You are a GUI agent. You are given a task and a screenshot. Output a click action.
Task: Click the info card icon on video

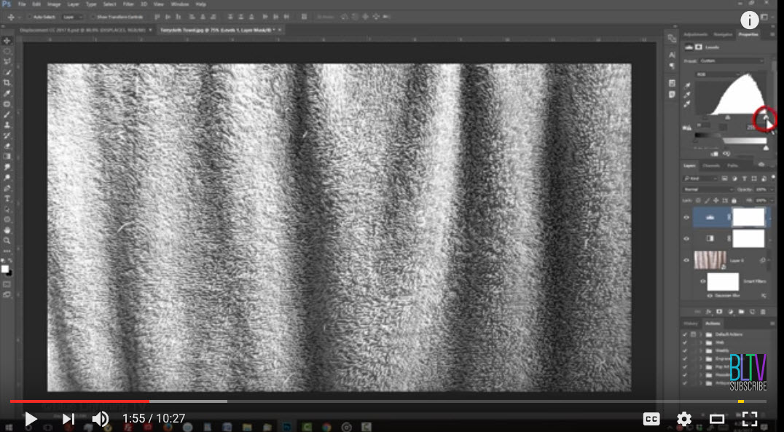(750, 20)
